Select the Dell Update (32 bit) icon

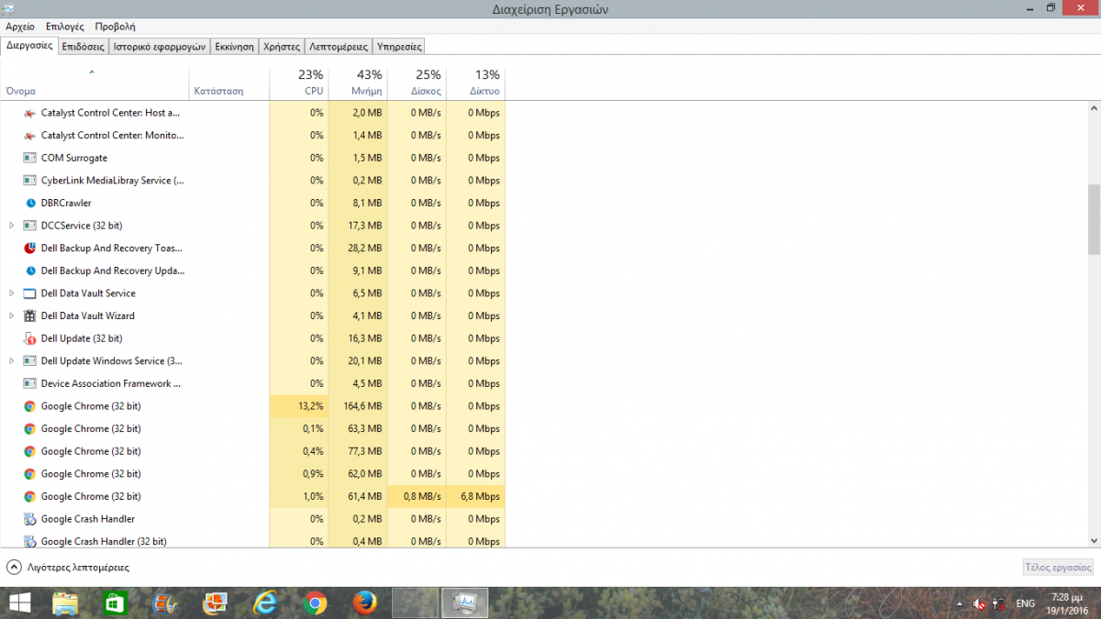(29, 338)
